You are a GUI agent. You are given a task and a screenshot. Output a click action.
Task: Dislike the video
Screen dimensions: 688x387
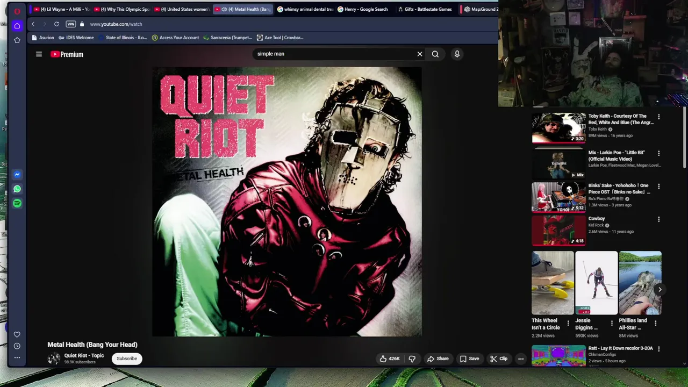[x=412, y=359]
